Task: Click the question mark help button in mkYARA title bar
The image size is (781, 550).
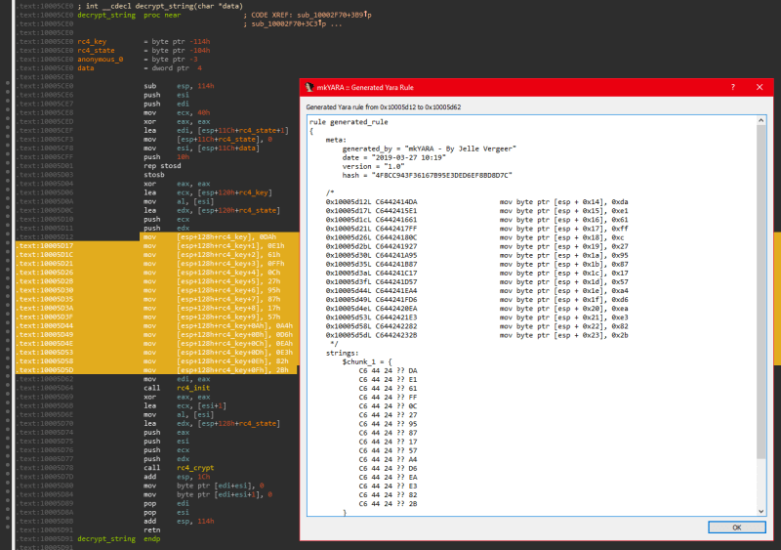Action: pos(733,87)
